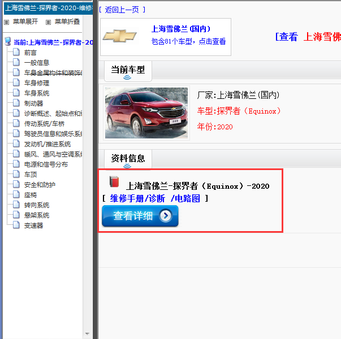
Task: Select 车身金属构件和装饰 tree entry
Action: click(x=53, y=73)
